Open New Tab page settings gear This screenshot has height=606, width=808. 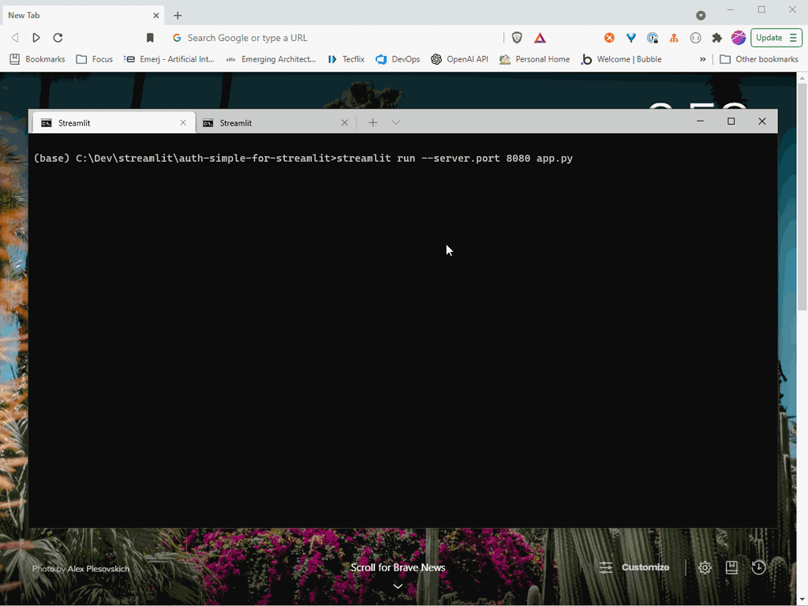[705, 567]
